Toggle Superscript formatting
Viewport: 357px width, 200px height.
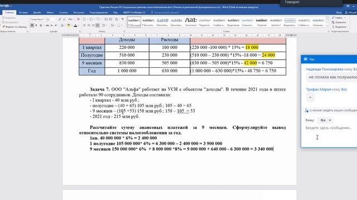pyautogui.click(x=56, y=26)
